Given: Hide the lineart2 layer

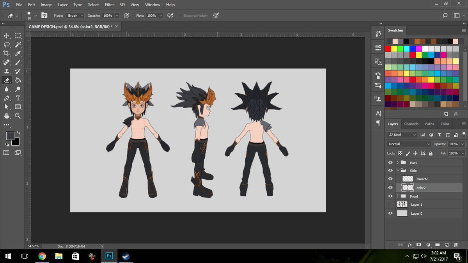Looking at the screenshot, I should pos(390,179).
